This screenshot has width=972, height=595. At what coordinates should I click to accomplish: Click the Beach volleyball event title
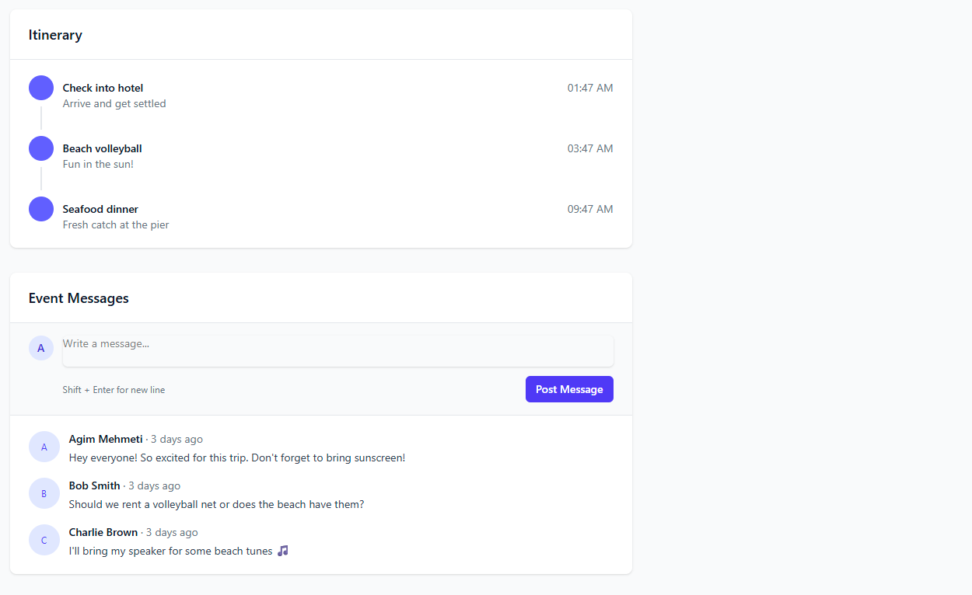pyautogui.click(x=102, y=148)
